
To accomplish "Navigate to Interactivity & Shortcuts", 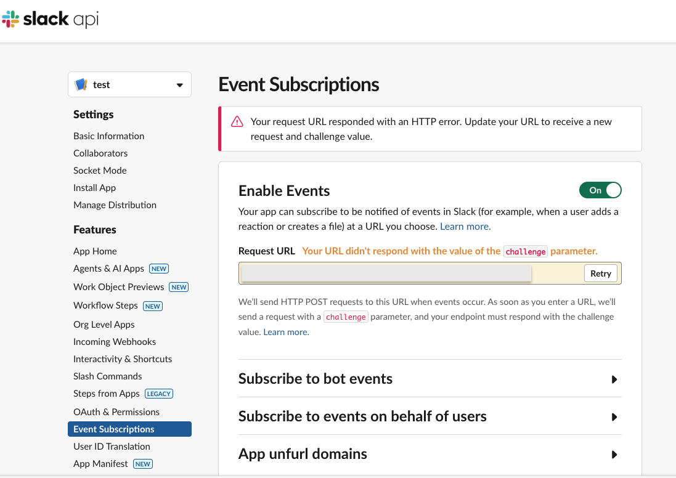I will click(x=123, y=359).
